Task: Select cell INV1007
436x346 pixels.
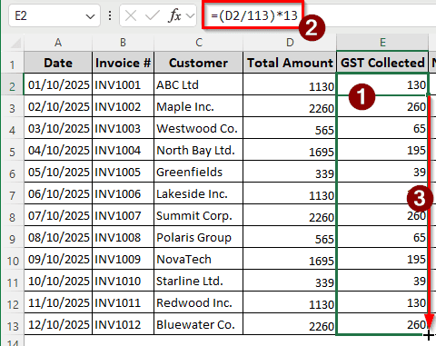Action: click(x=123, y=215)
